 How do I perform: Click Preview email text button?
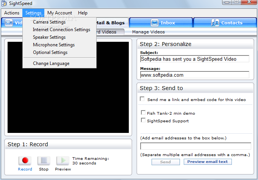click(208, 162)
